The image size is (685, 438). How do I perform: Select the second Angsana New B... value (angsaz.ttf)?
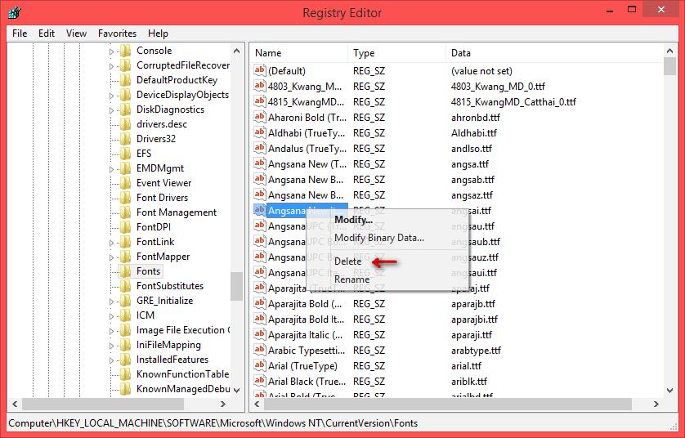pyautogui.click(x=306, y=194)
